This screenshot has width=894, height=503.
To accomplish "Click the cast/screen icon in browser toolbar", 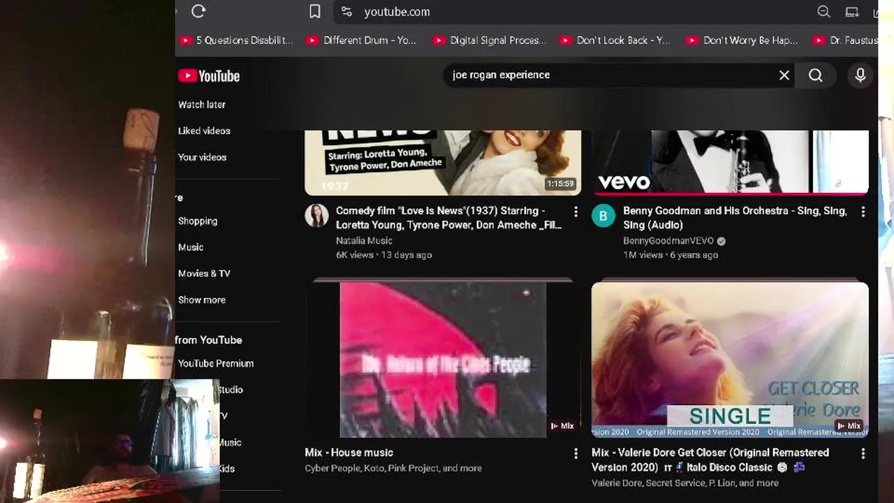I will coord(852,11).
